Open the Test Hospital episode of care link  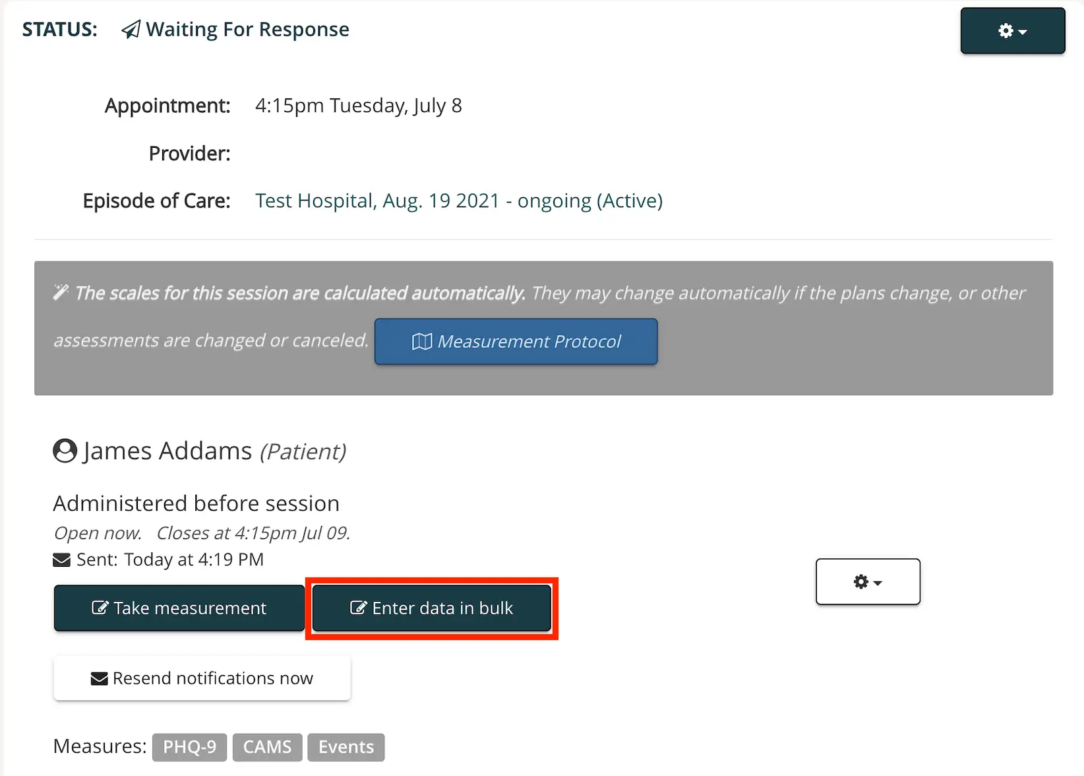[458, 201]
